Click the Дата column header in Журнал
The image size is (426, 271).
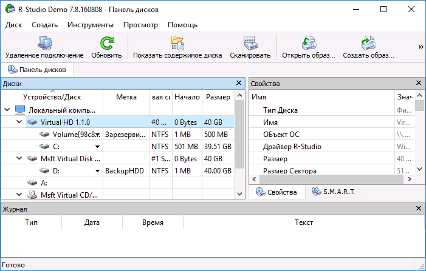(x=92, y=222)
